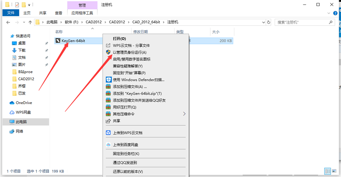Open 快速访问 in sidebar
This screenshot has width=341, height=177.
(23, 36)
